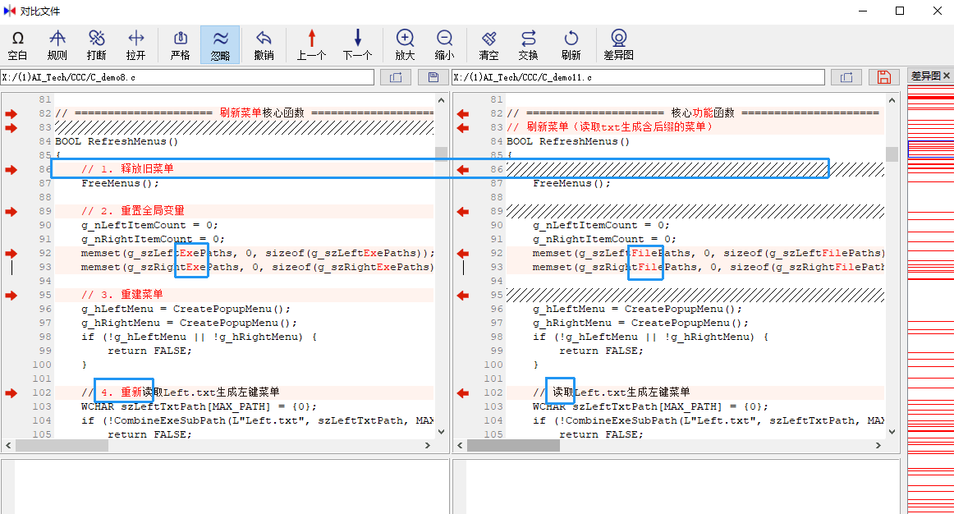The image size is (954, 514).
Task: Enable 严格 strict comparison mode
Action: [180, 45]
